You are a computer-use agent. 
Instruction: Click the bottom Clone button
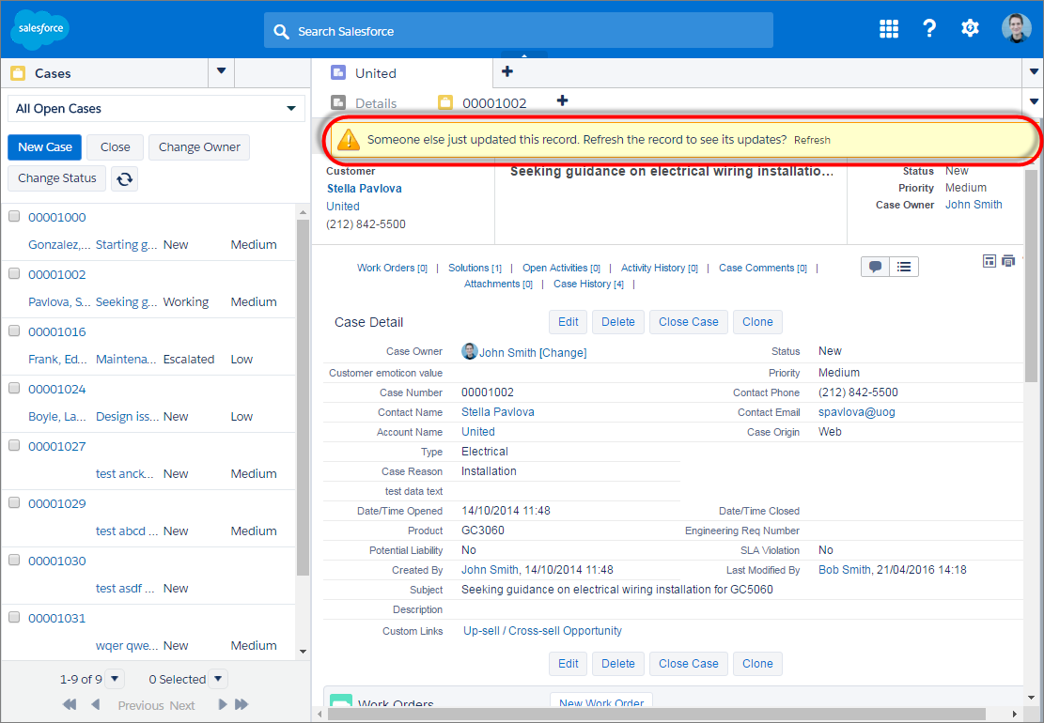[x=757, y=664]
